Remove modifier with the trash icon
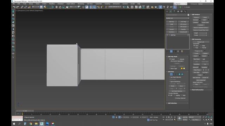 178,51
